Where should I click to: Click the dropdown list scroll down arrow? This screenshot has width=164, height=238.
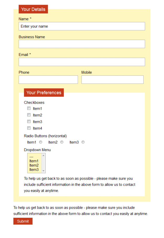click(44, 171)
